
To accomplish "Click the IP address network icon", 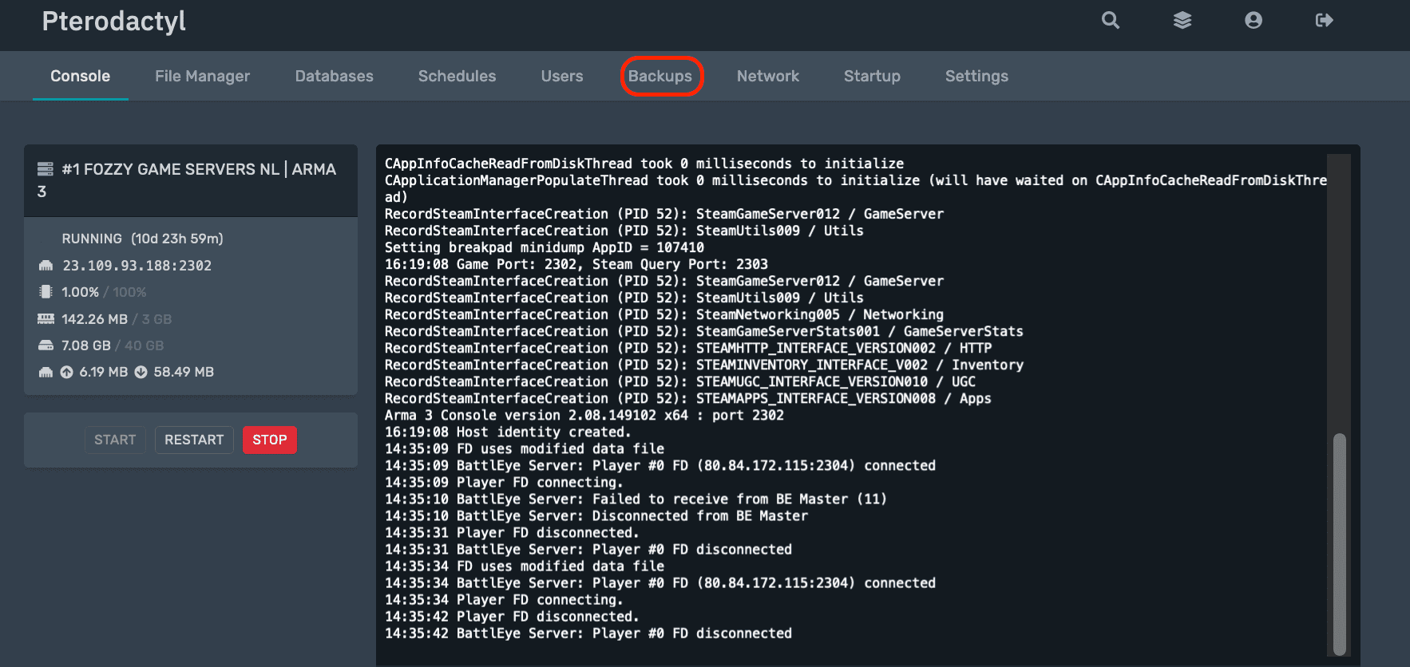I will [x=46, y=266].
